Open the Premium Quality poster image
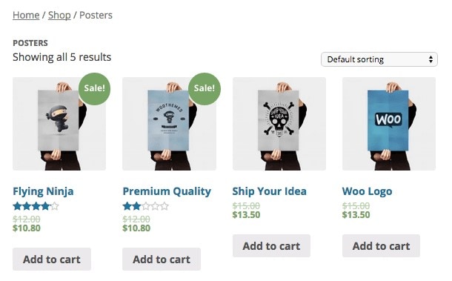The height and width of the screenshot is (281, 452). click(169, 124)
